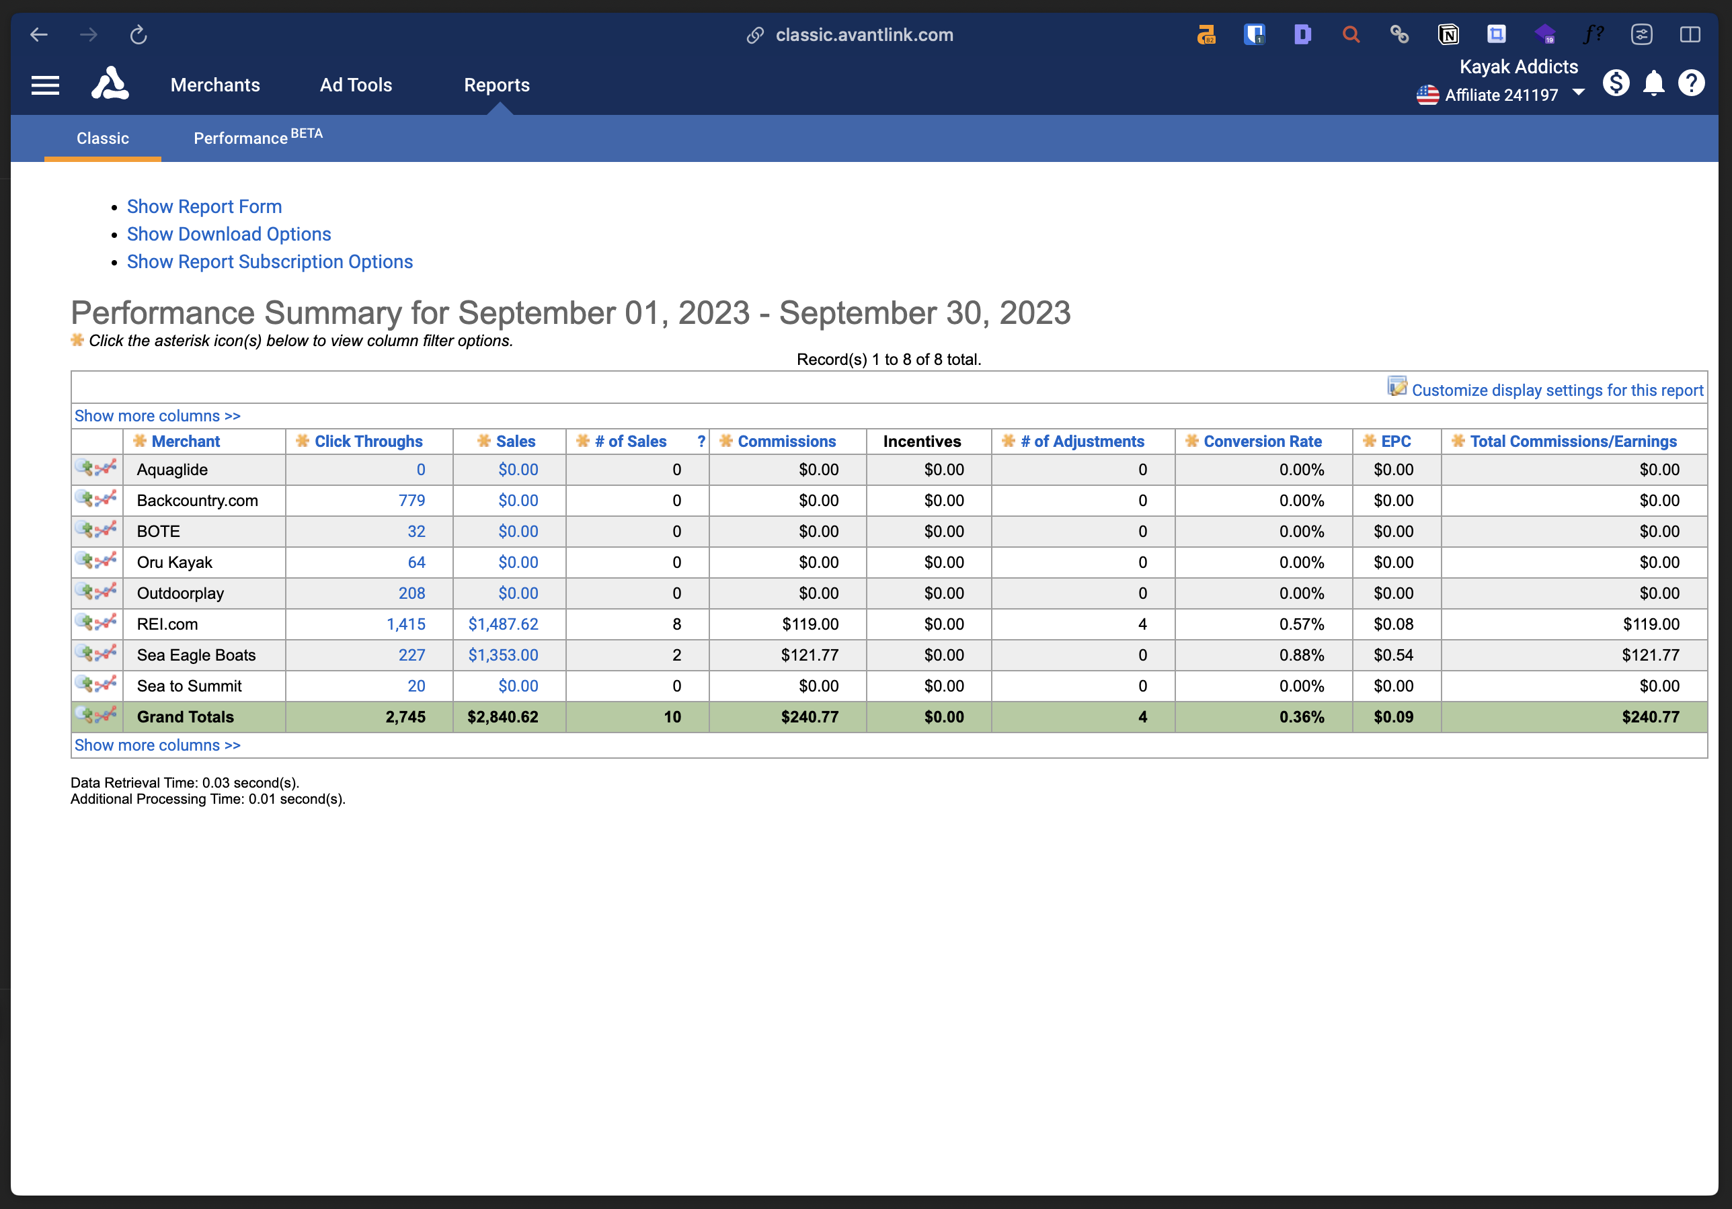This screenshot has height=1209, width=1732.
Task: Open the dollar sign payments icon
Action: pyautogui.click(x=1615, y=83)
